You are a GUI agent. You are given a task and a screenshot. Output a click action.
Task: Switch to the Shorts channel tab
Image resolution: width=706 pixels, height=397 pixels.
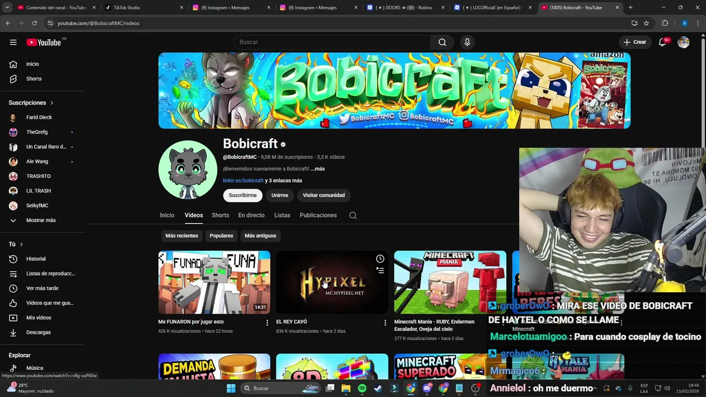(220, 216)
